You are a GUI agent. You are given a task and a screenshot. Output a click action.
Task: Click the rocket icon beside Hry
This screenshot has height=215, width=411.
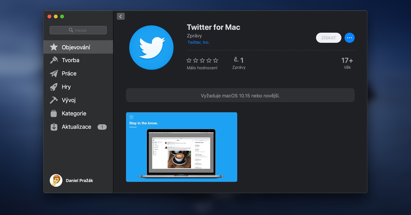click(x=54, y=87)
